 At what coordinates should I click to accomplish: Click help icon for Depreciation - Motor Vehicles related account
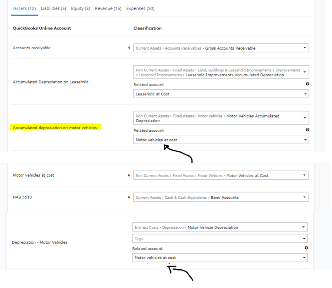coord(306,248)
